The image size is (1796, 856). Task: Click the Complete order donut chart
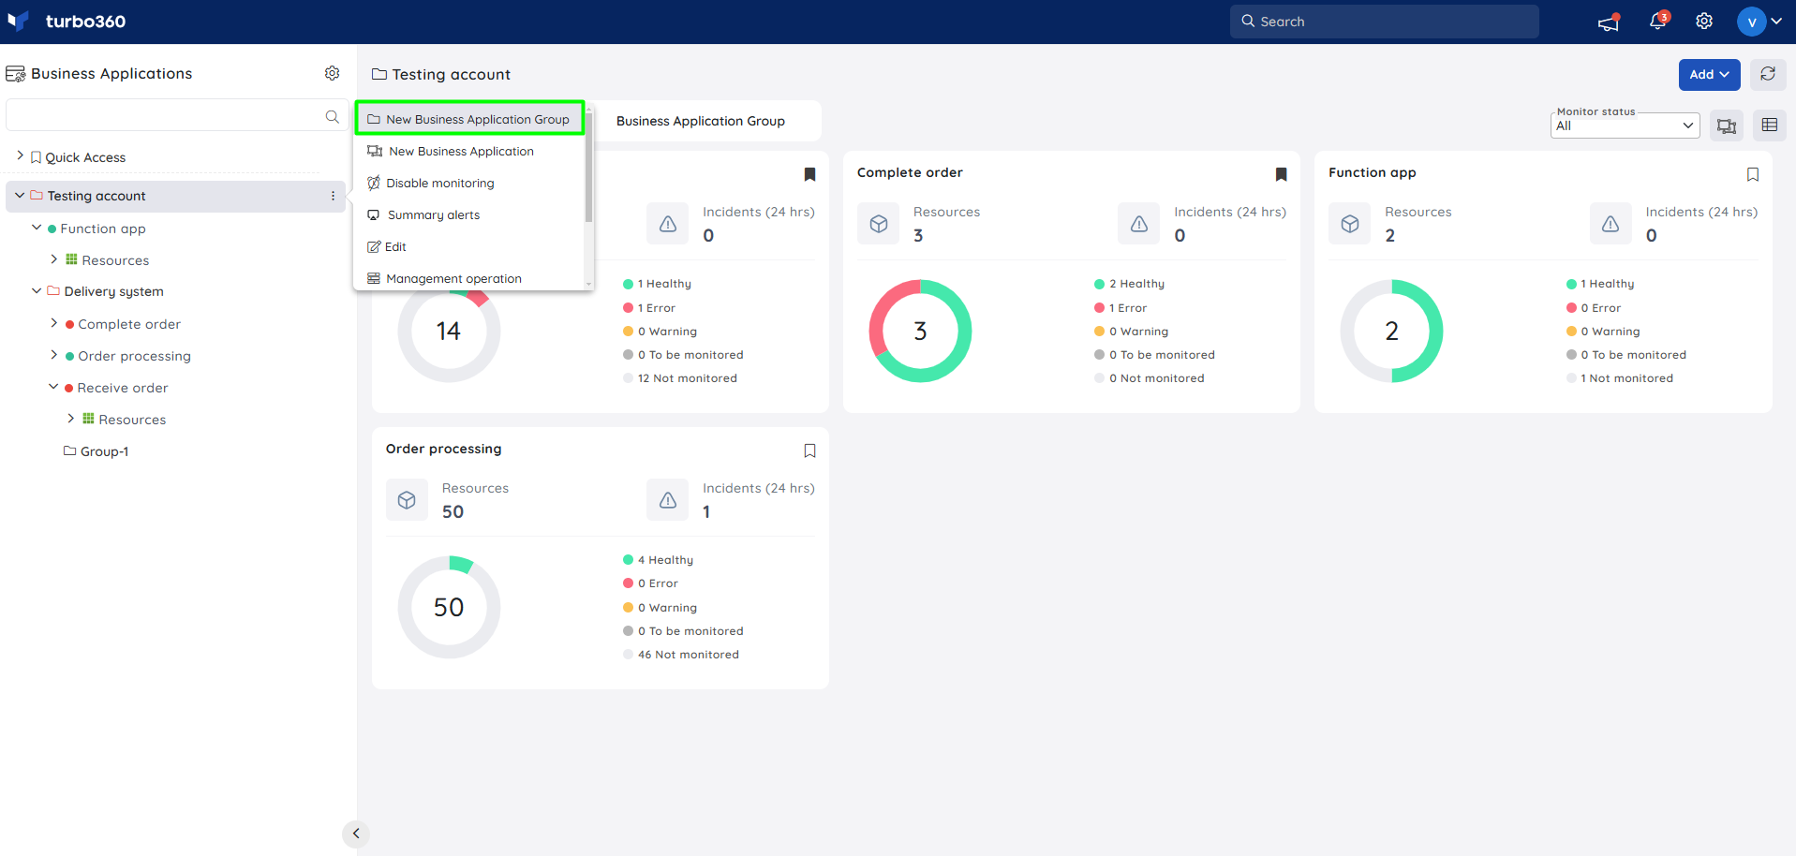pyautogui.click(x=920, y=331)
